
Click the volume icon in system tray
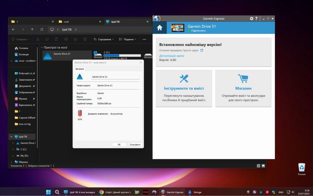[x=293, y=192]
